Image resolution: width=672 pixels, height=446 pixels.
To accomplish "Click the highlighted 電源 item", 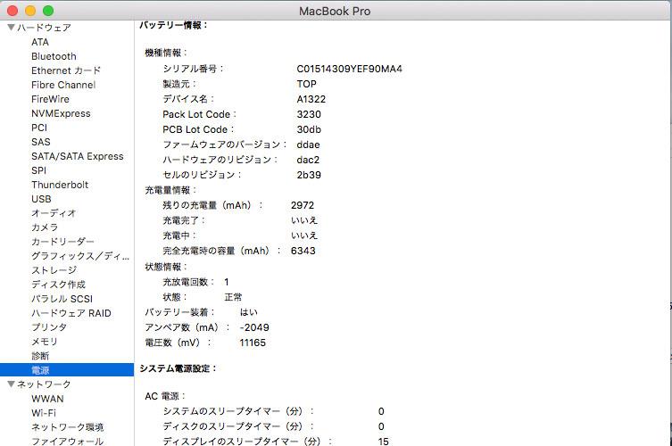I will 67,370.
